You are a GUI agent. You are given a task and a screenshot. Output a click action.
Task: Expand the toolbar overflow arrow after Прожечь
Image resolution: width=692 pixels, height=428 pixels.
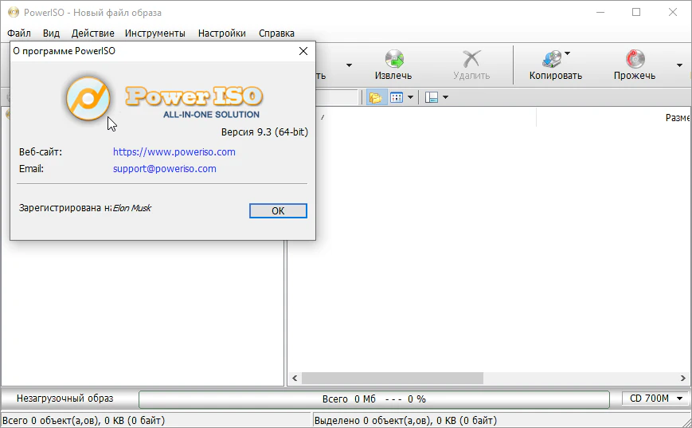(679, 65)
